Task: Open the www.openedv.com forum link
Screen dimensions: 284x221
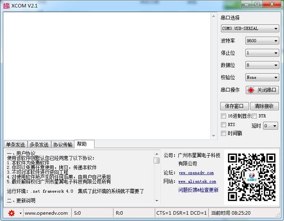Action: [x=196, y=173]
